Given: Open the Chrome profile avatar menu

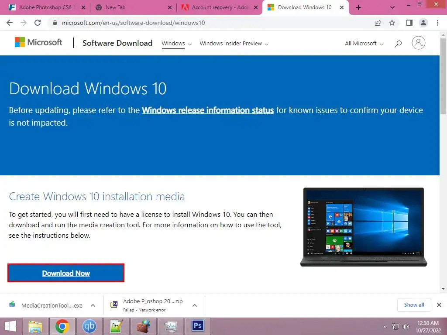Looking at the screenshot, I should tap(423, 23).
